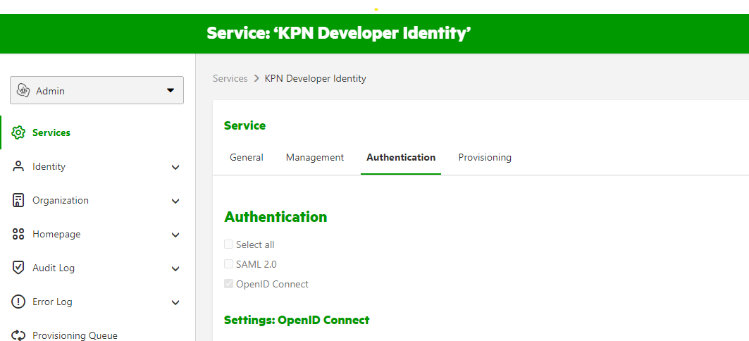Toggle the Select all checkbox
The image size is (749, 341).
[229, 244]
